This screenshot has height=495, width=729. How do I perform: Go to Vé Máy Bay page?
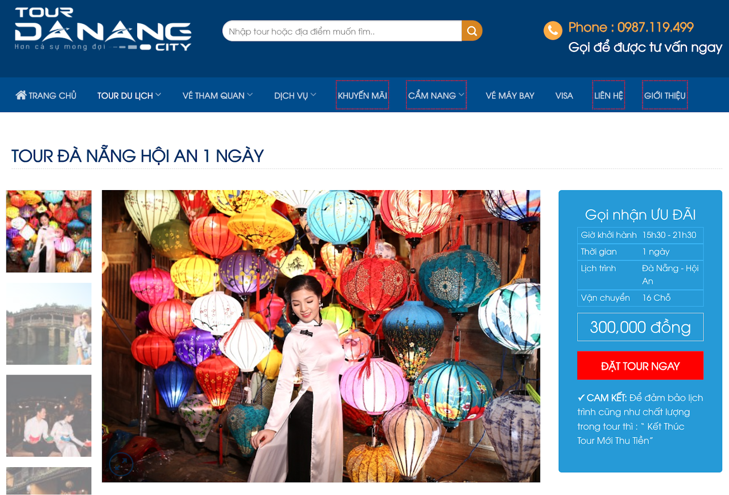coord(510,96)
